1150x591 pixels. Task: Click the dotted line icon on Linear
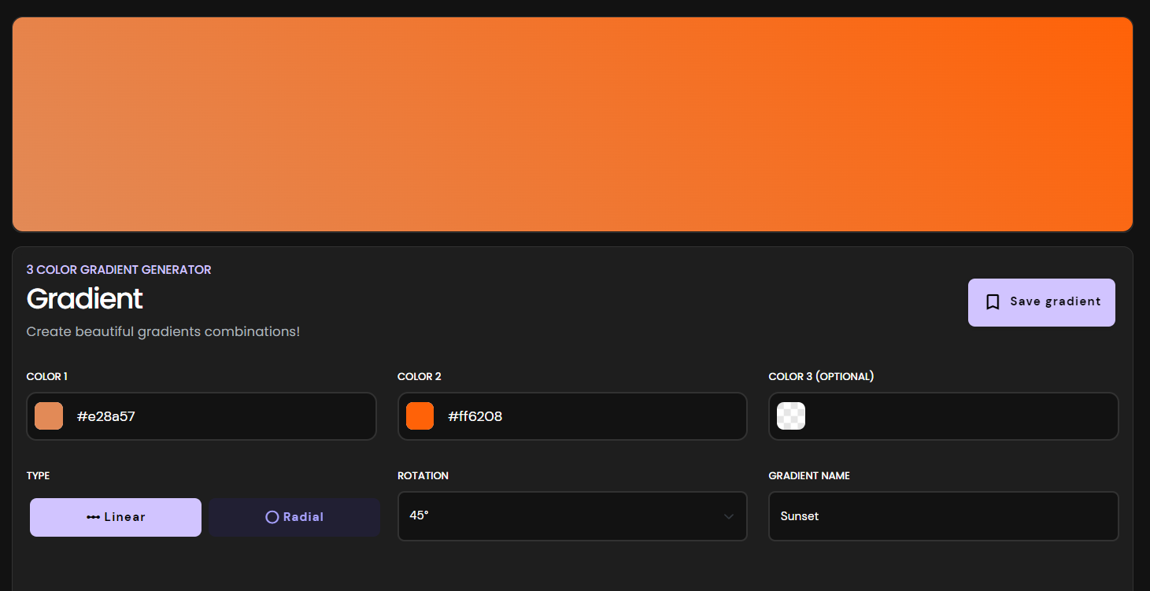(x=93, y=517)
